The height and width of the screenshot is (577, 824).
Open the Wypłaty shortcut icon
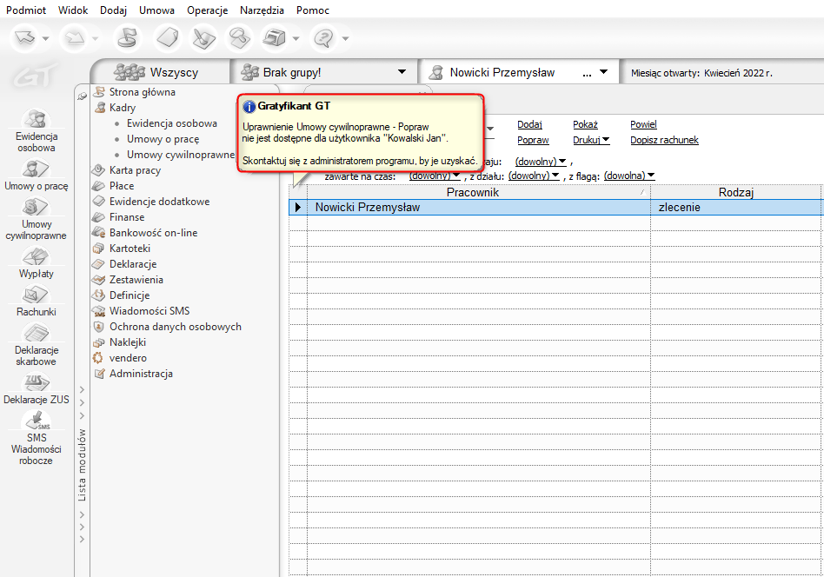pyautogui.click(x=36, y=257)
